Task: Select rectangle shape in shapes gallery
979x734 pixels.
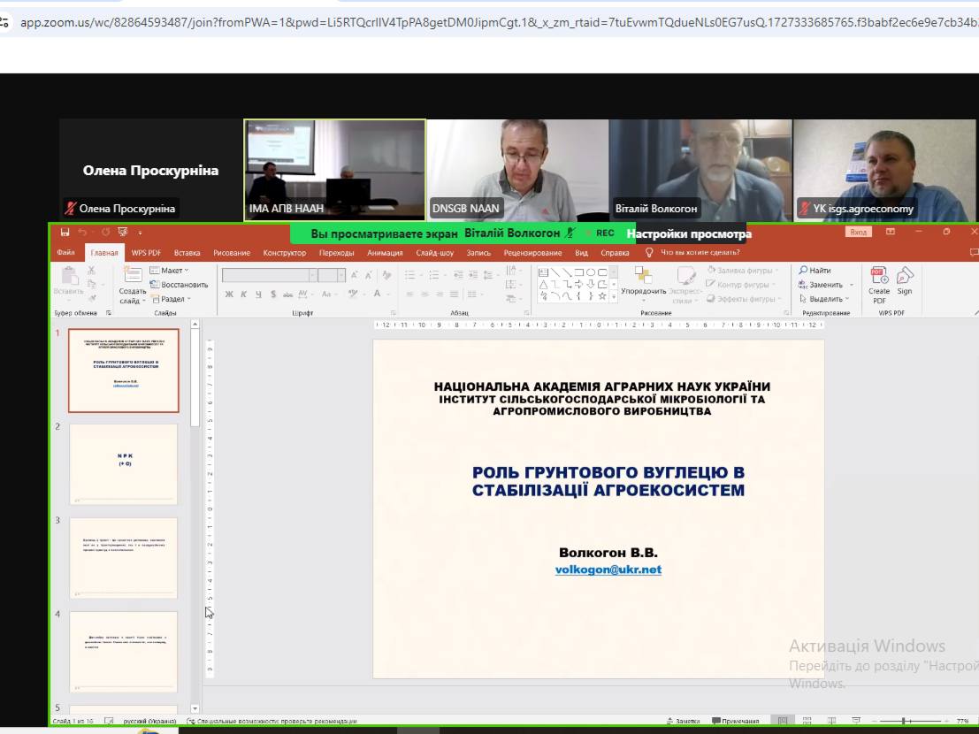Action: click(578, 272)
